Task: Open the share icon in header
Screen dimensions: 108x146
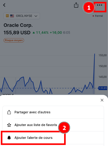Action: coord(76,5)
